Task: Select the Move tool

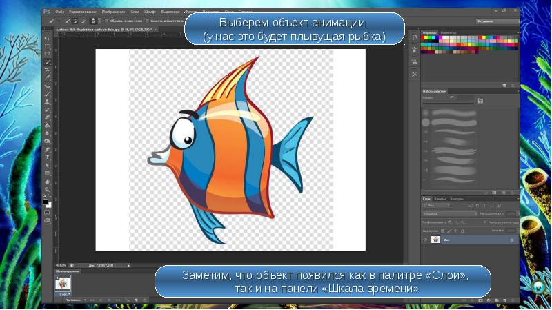Action: [47, 38]
